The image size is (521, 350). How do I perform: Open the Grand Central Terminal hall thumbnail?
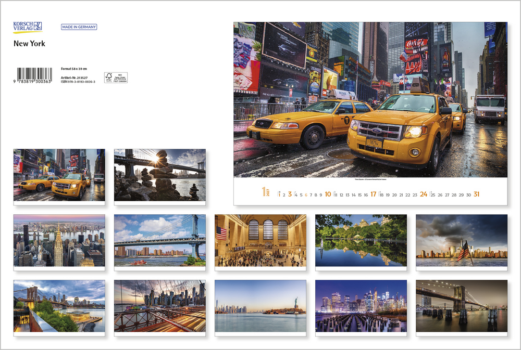pyautogui.click(x=260, y=240)
